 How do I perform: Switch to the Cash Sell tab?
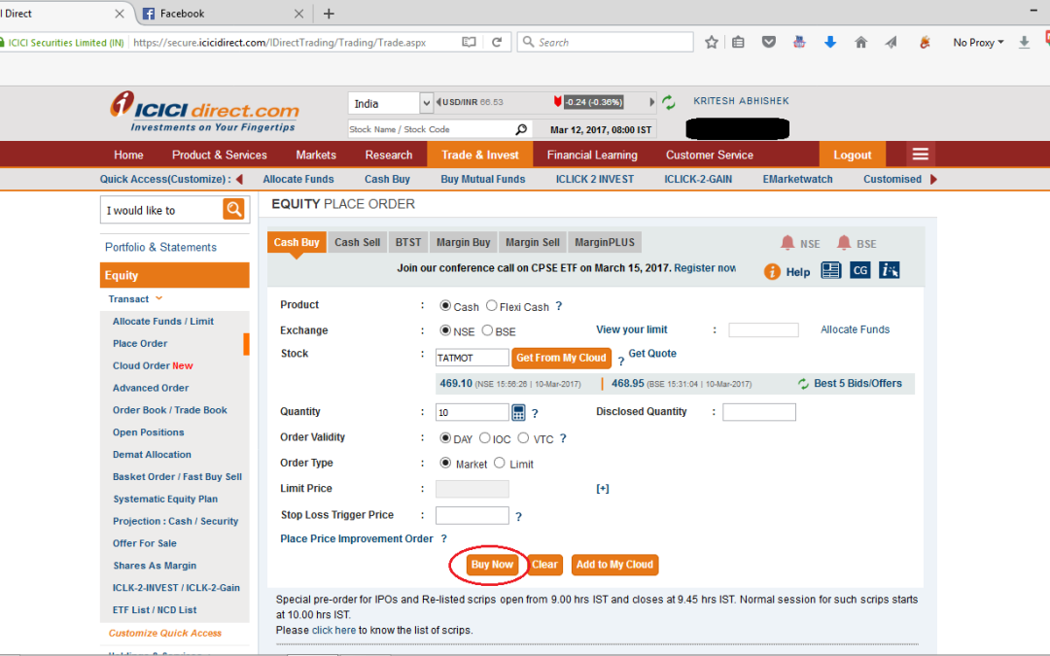[358, 242]
